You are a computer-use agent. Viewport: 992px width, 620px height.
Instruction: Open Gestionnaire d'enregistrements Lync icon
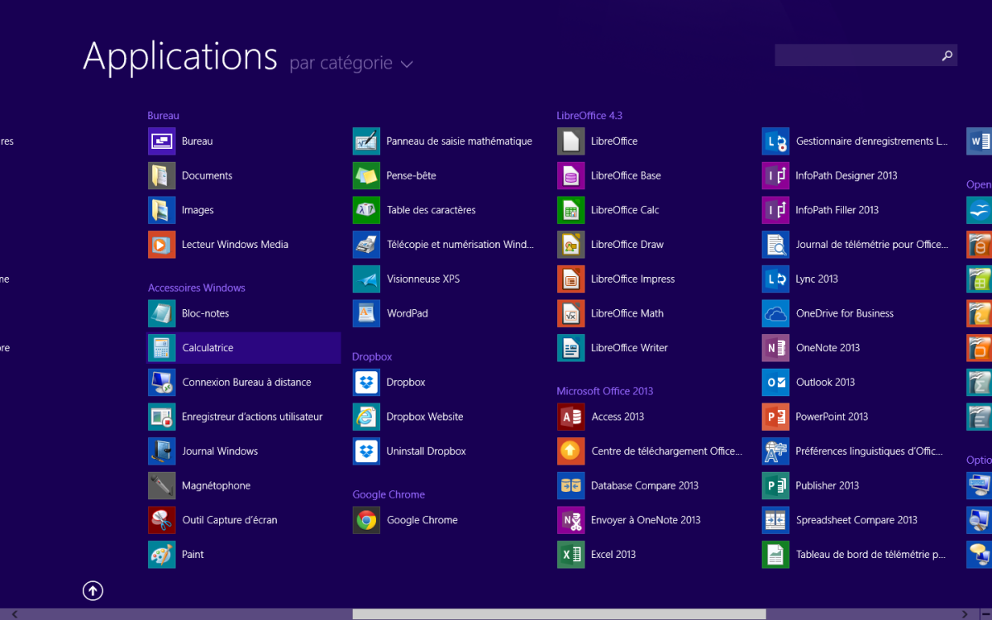tap(775, 141)
